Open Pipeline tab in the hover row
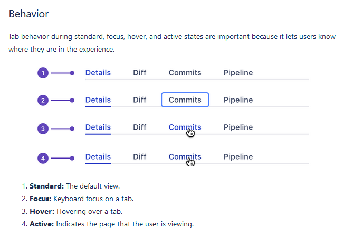The height and width of the screenshot is (237, 344). (238, 127)
